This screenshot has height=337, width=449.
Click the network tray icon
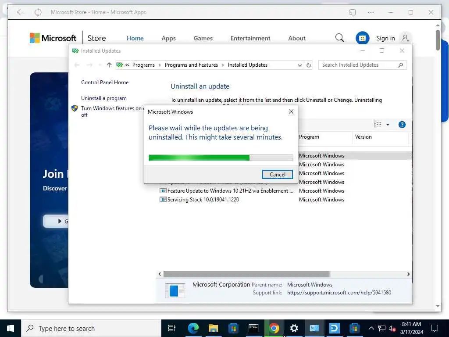point(382,328)
